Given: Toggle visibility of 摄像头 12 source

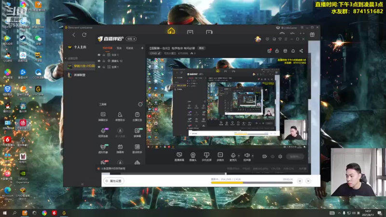Looking at the screenshot, I should click(x=99, y=61).
